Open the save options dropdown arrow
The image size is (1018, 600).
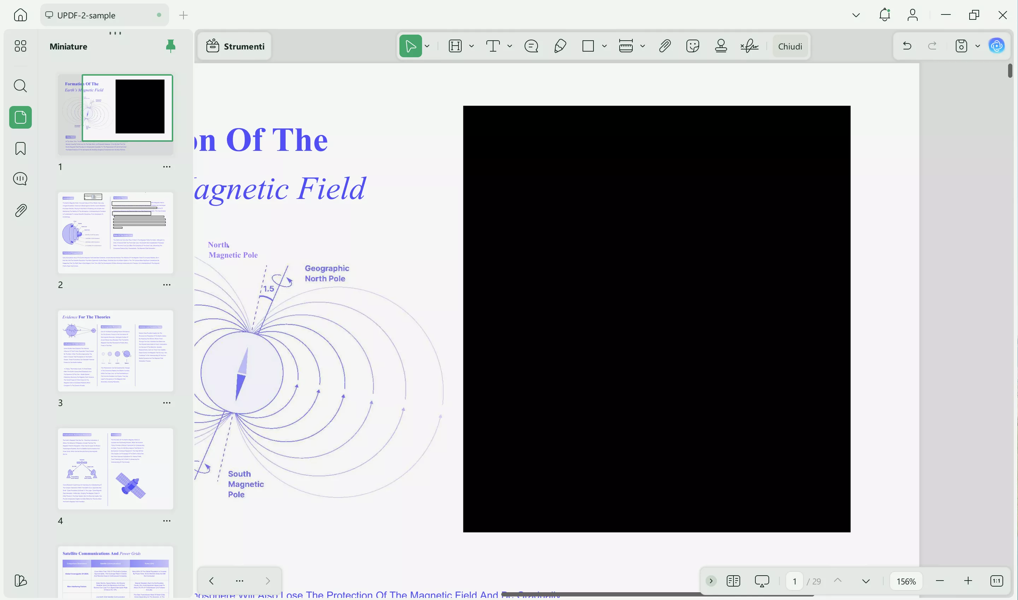[x=978, y=46]
